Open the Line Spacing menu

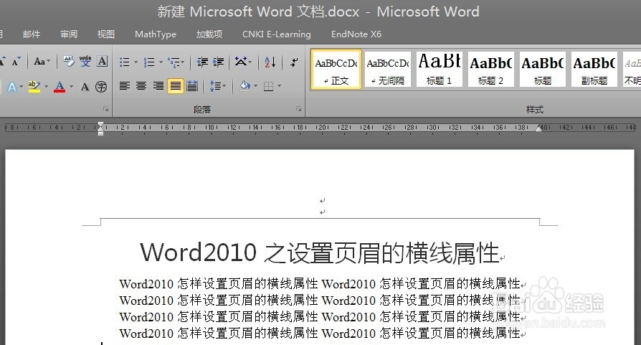(217, 86)
